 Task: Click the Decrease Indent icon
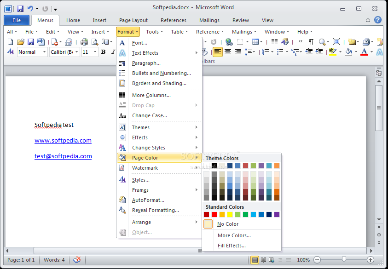(309, 52)
